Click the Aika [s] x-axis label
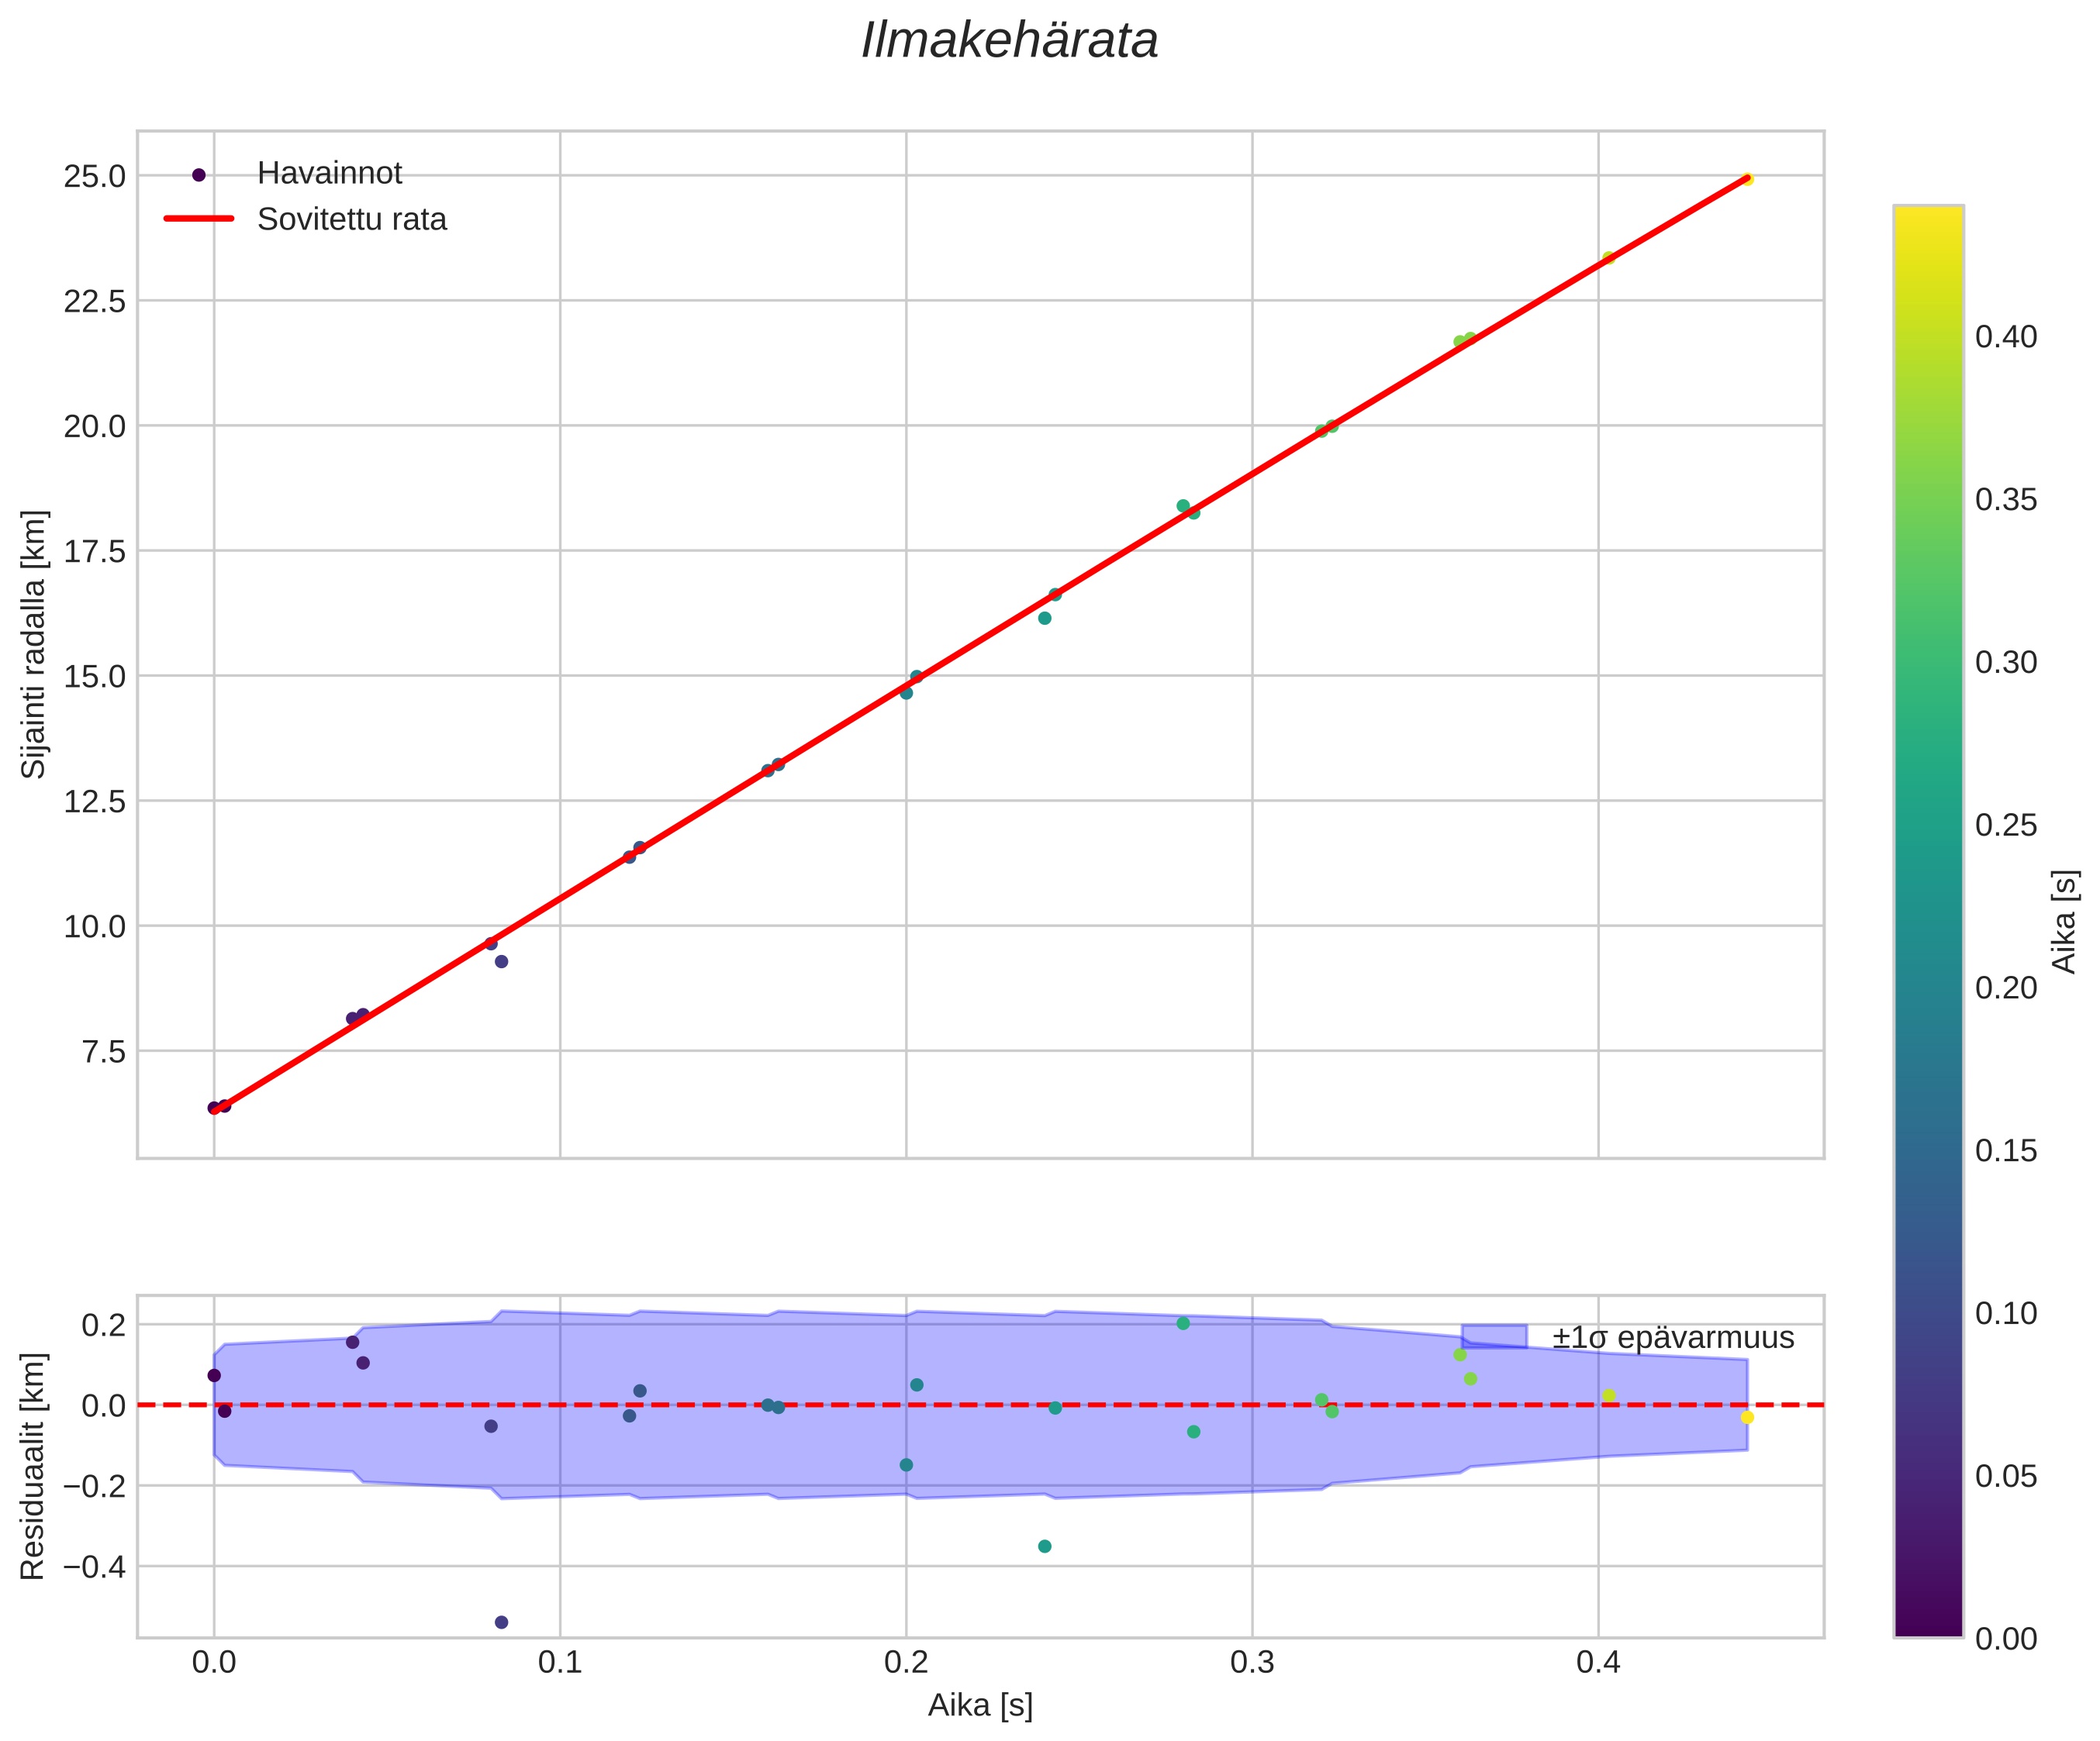 pos(980,1705)
